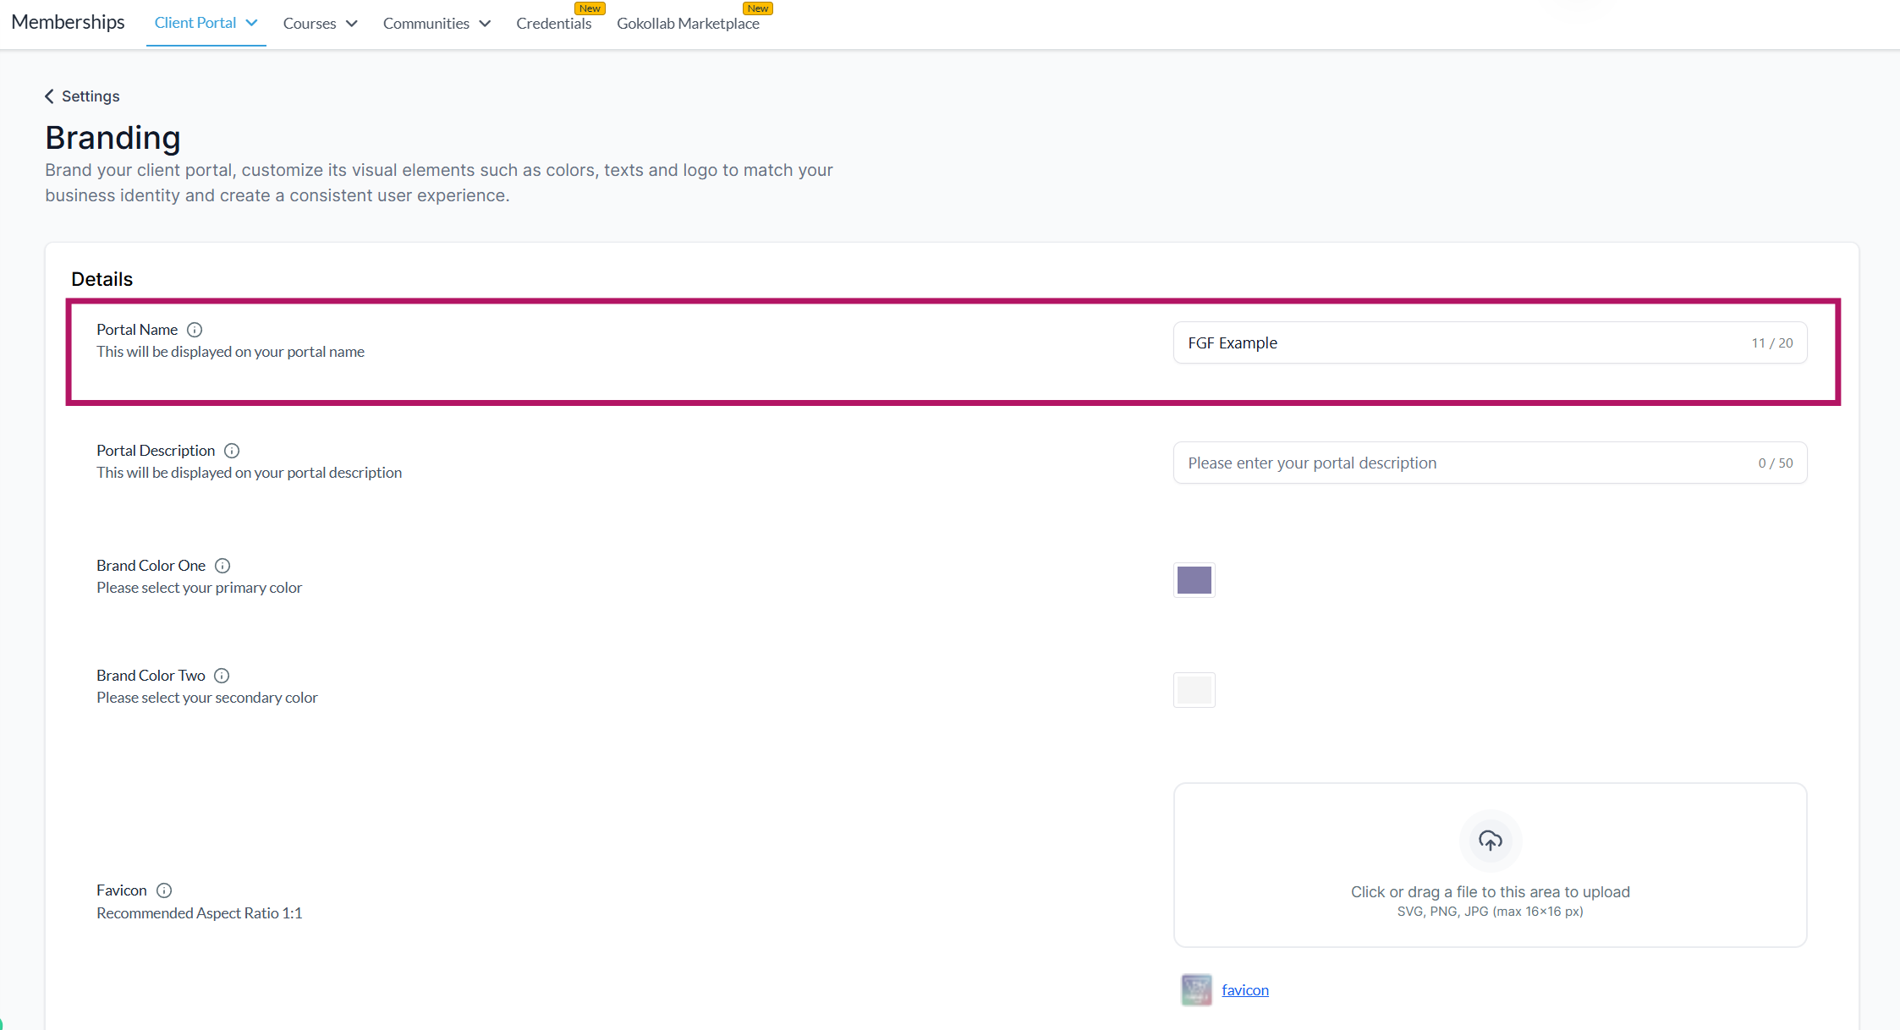Open the favicon file link
This screenshot has height=1030, width=1900.
[1244, 990]
